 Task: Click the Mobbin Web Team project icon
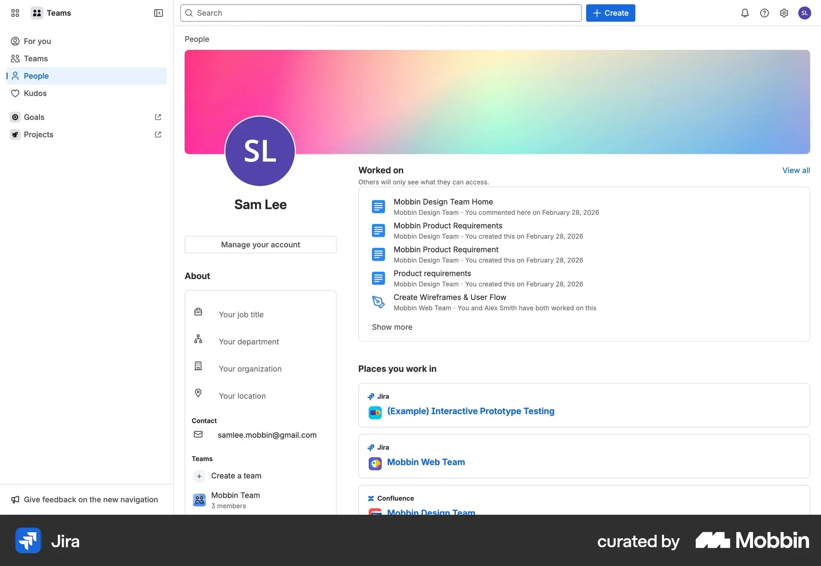click(375, 463)
